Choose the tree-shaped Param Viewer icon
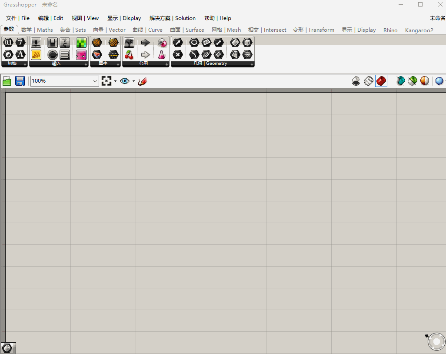 coord(129,43)
